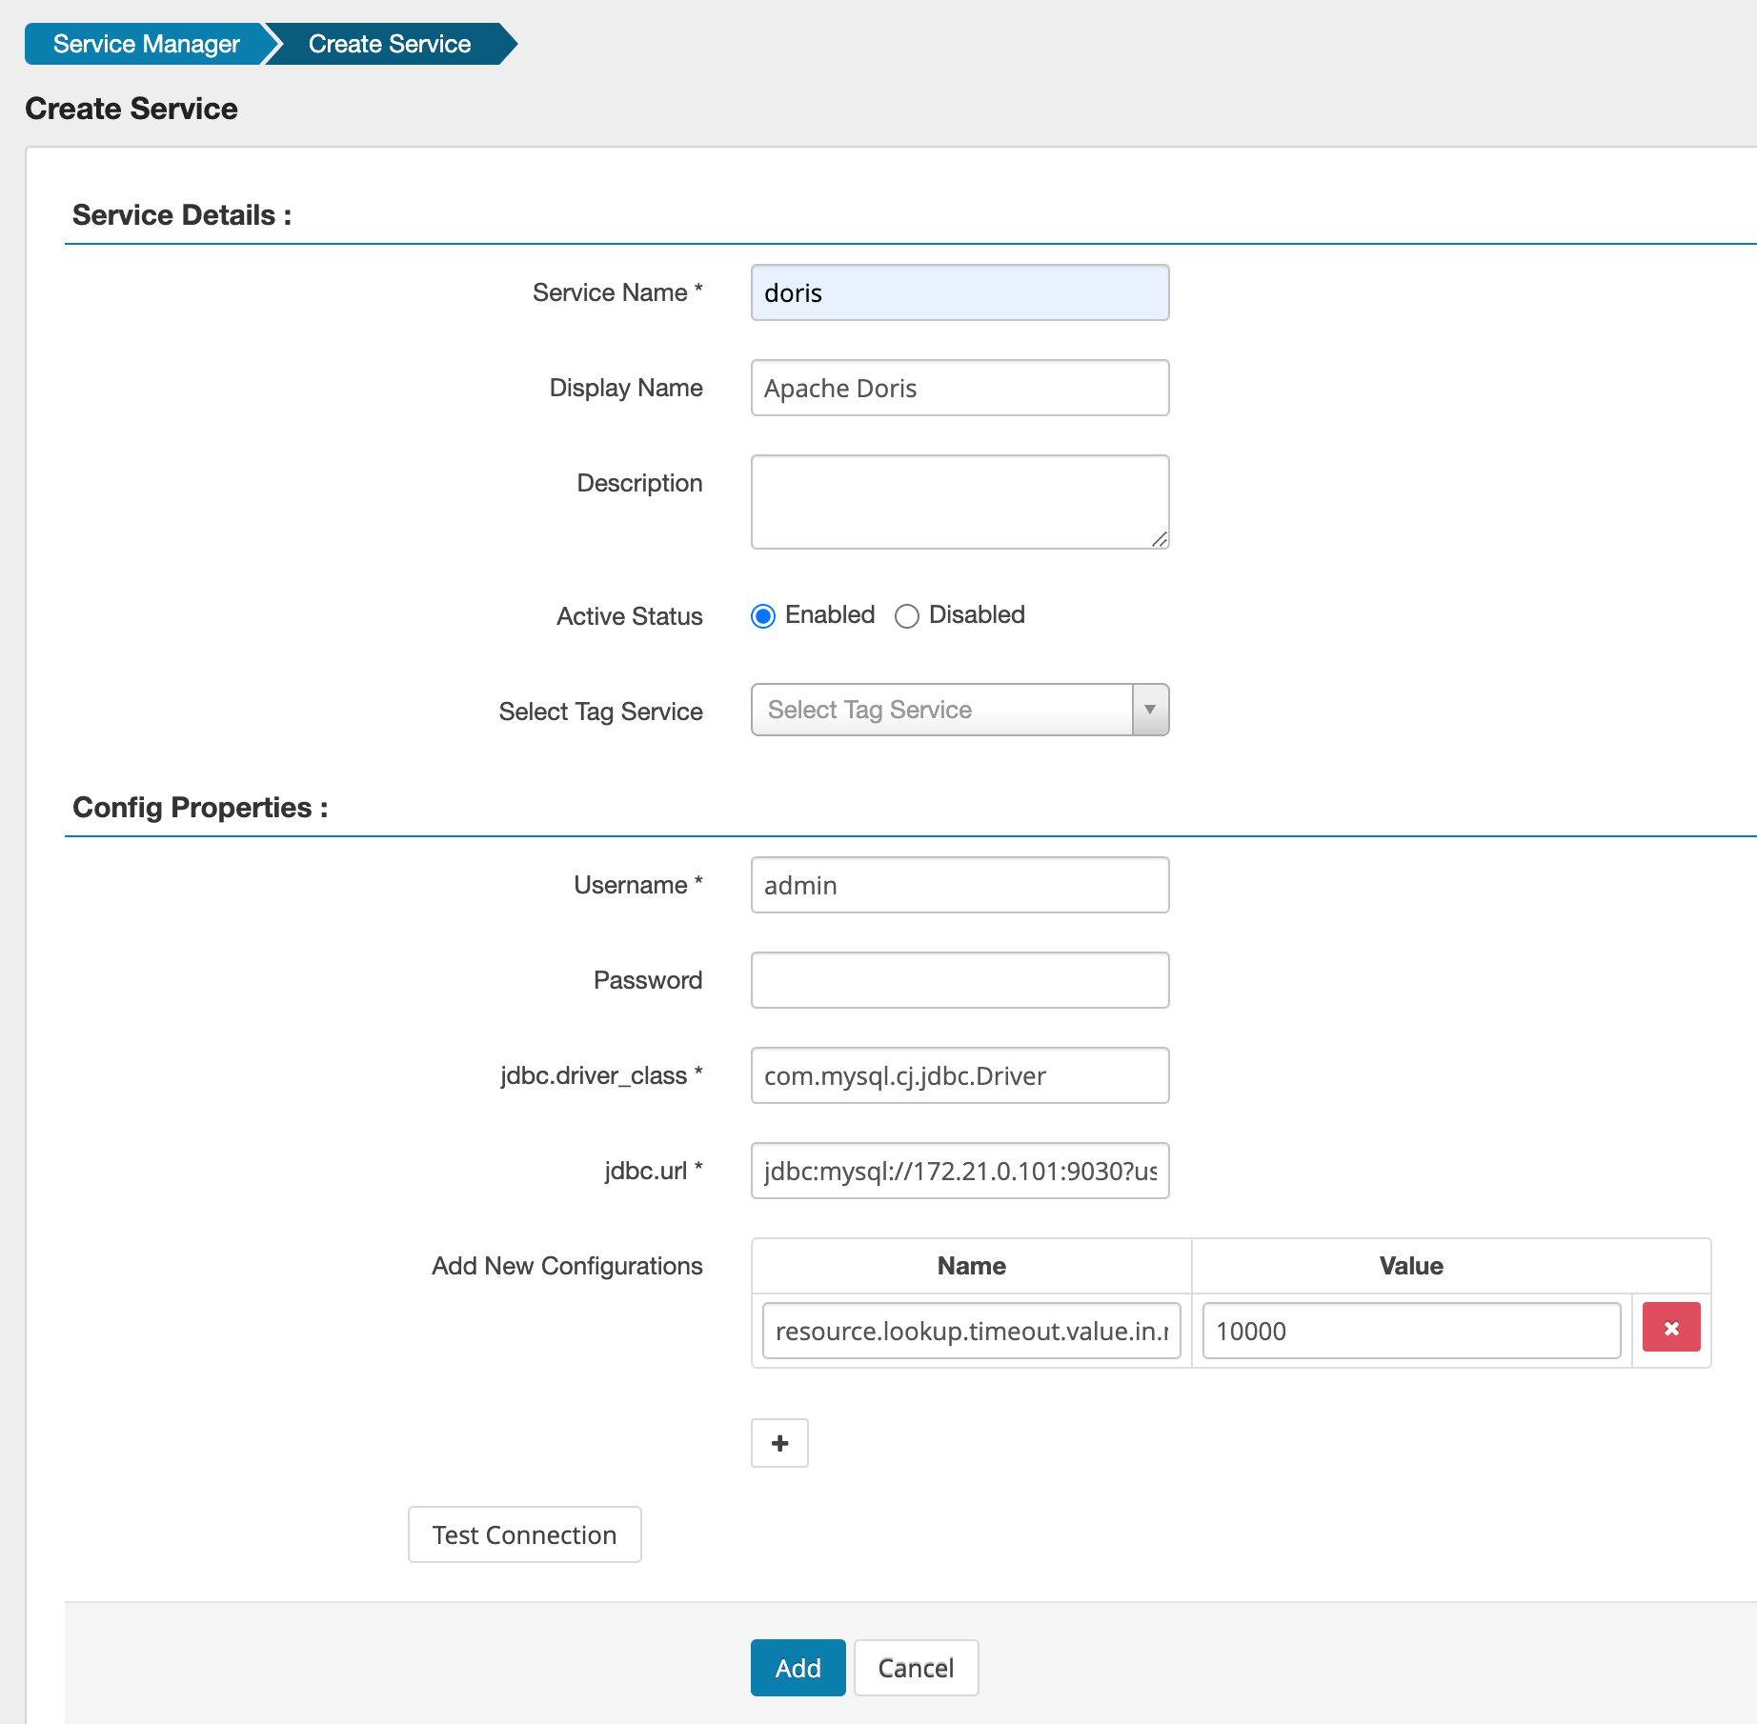
Task: Edit the jdbc.driver_class value
Action: pyautogui.click(x=959, y=1075)
